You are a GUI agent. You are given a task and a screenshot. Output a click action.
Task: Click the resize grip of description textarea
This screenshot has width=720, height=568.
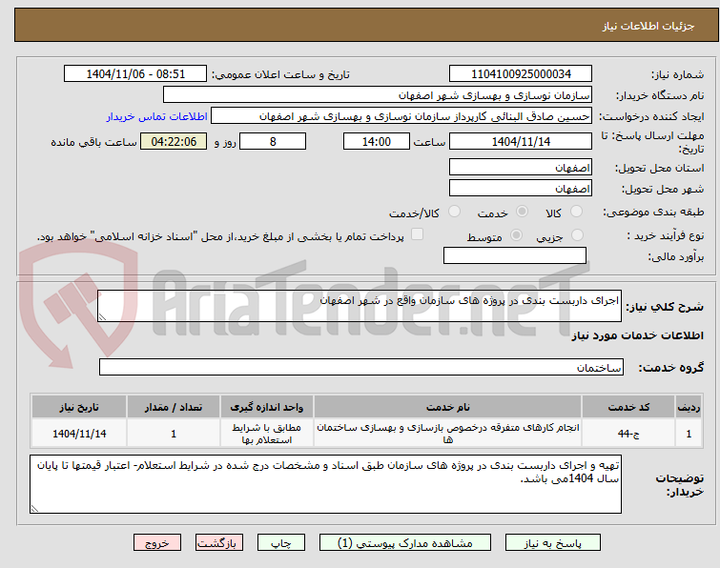point(102,317)
